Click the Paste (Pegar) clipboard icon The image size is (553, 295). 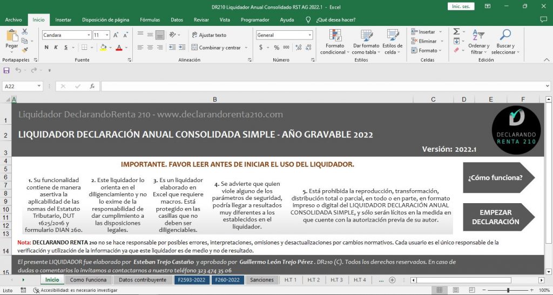tap(12, 36)
